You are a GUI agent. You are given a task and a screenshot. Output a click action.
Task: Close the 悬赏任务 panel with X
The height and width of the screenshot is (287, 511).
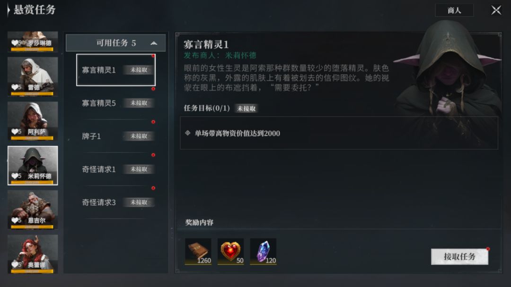click(x=496, y=10)
